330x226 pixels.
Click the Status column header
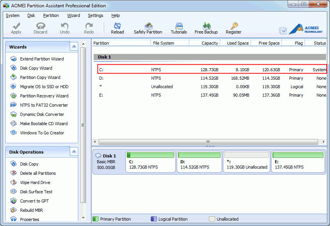coord(316,43)
